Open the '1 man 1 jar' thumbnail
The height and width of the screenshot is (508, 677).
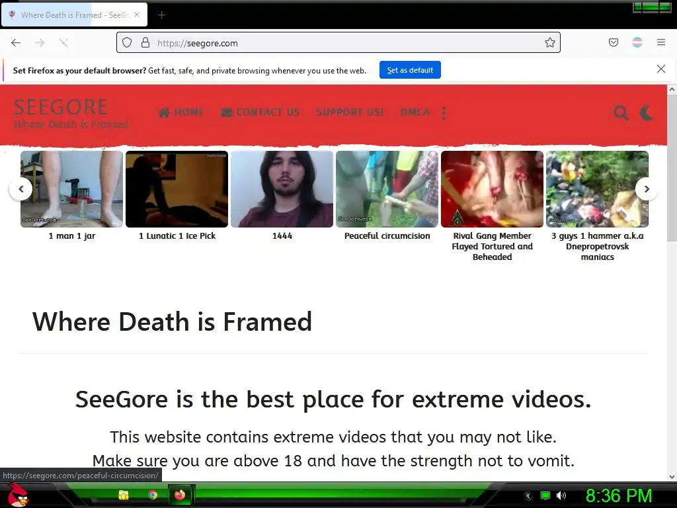pos(71,189)
